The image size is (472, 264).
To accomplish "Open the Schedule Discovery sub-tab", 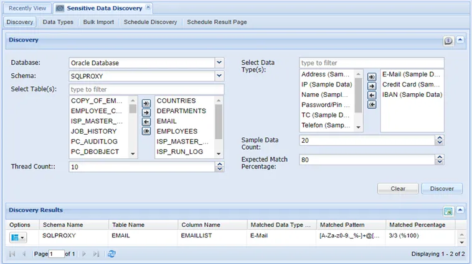I will pos(151,22).
